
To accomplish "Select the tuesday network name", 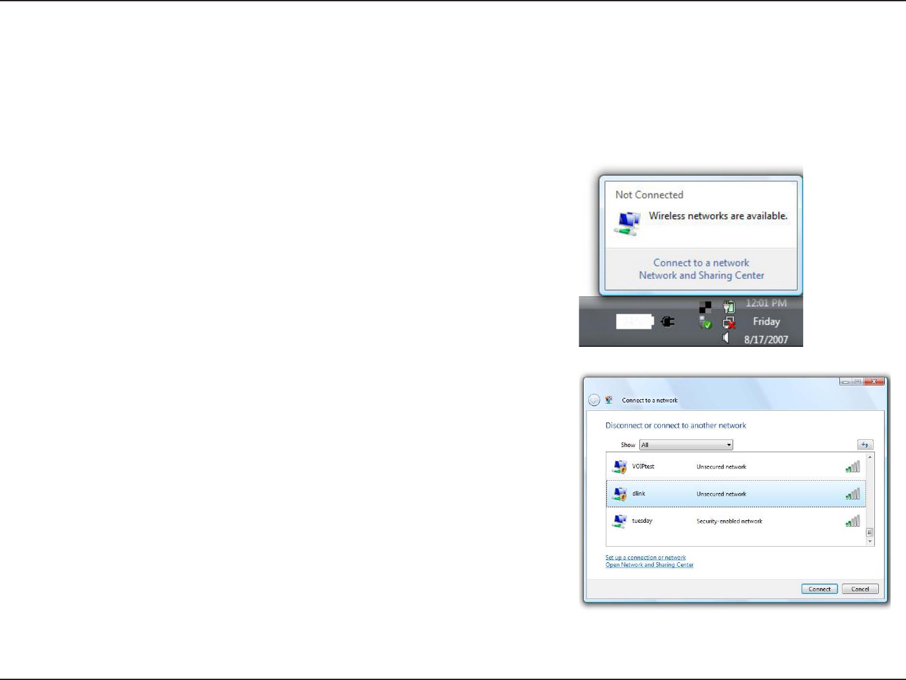I will (642, 521).
